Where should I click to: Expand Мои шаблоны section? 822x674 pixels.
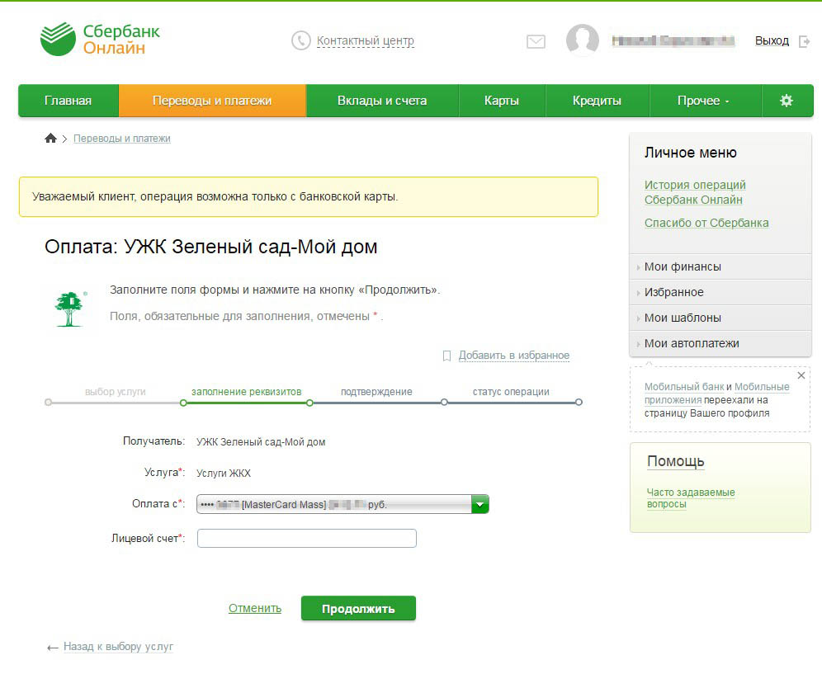(720, 318)
